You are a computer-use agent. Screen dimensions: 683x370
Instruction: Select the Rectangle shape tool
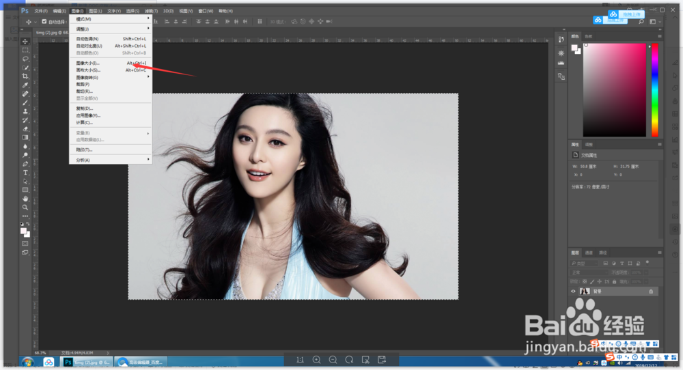25,190
